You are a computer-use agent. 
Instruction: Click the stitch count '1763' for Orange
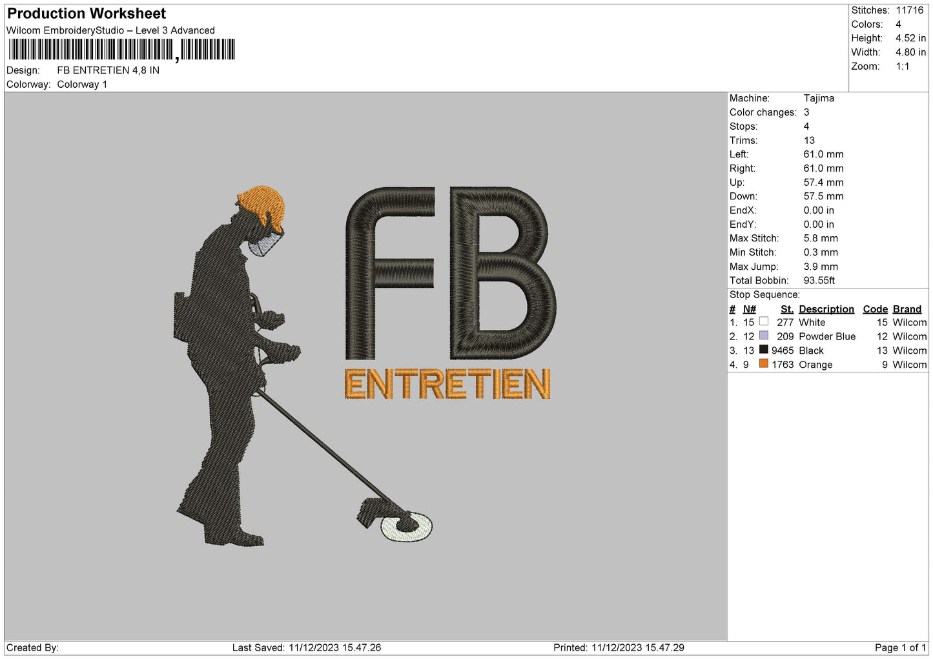point(783,365)
